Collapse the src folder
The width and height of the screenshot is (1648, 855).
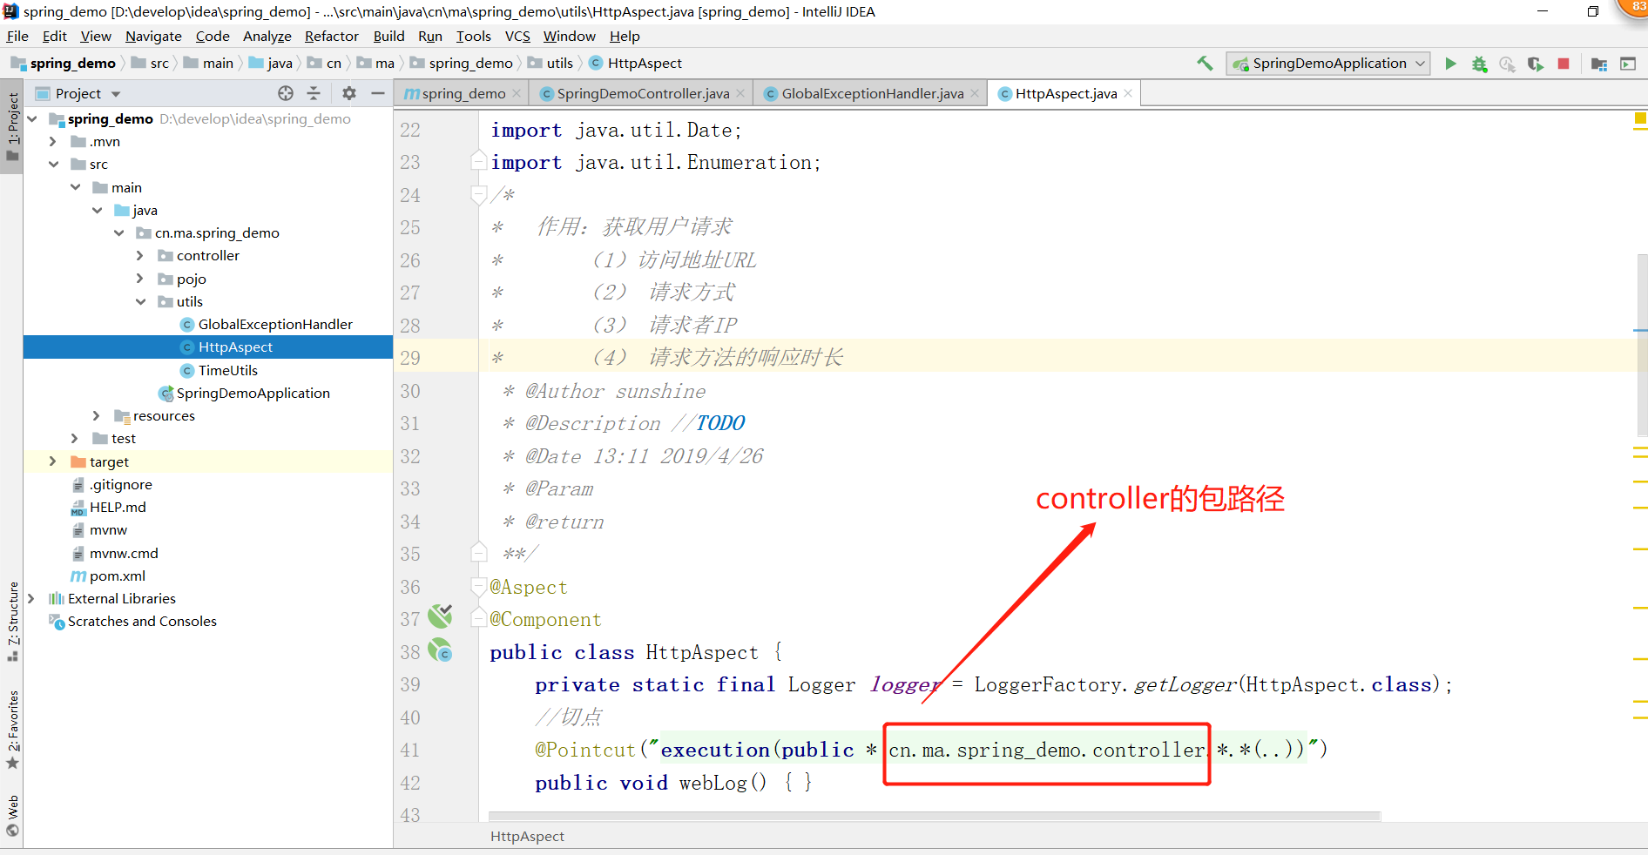click(53, 165)
